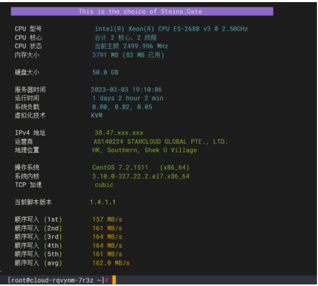
Task: Select the frequency text '当前主频 2499.996 MHz'
Action: [131, 46]
